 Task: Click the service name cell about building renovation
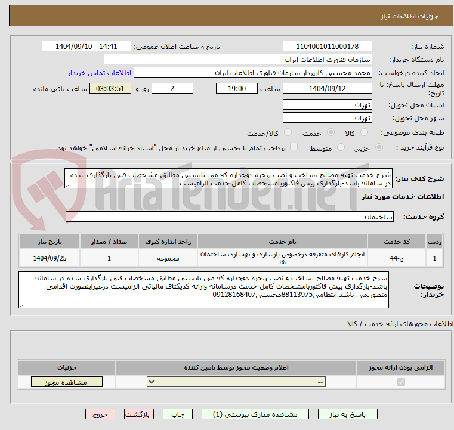point(282,258)
